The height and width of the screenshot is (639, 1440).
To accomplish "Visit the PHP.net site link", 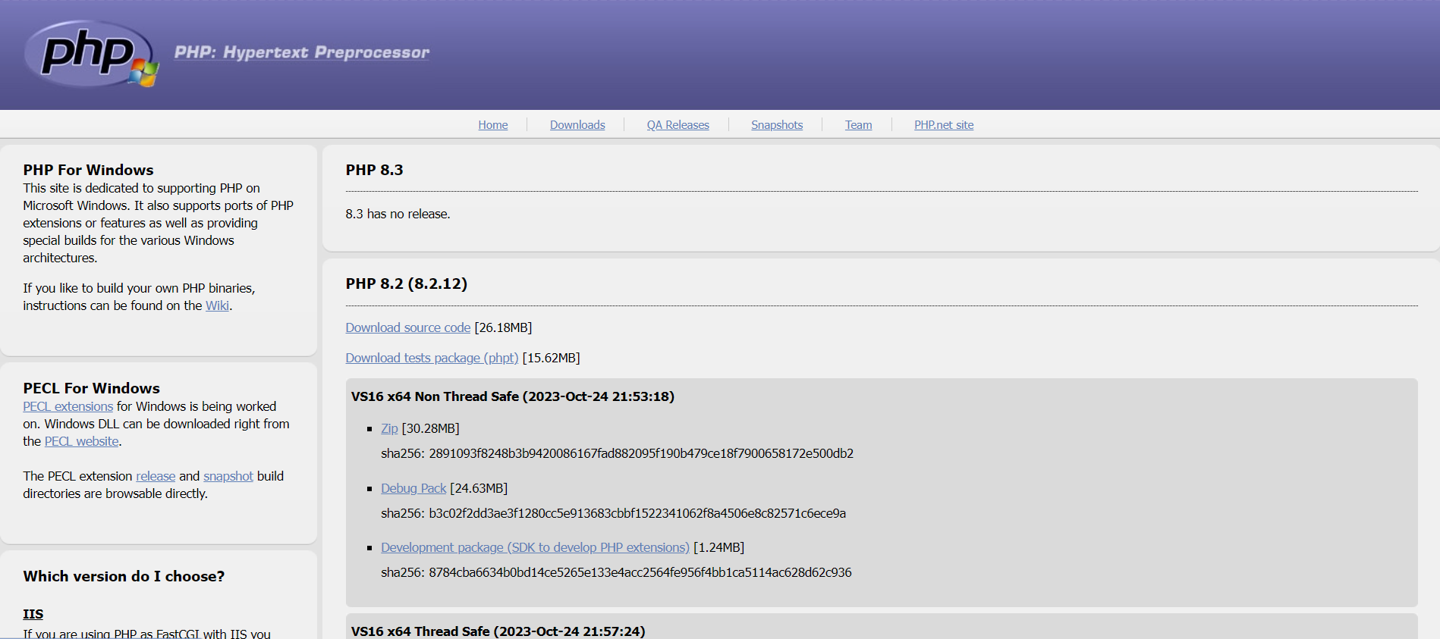I will (943, 125).
